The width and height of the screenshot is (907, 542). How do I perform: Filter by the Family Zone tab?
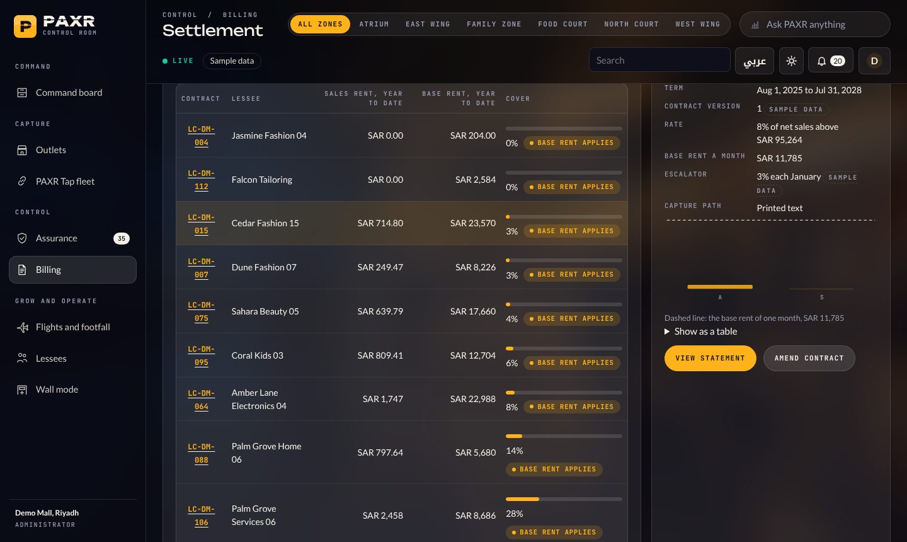494,25
